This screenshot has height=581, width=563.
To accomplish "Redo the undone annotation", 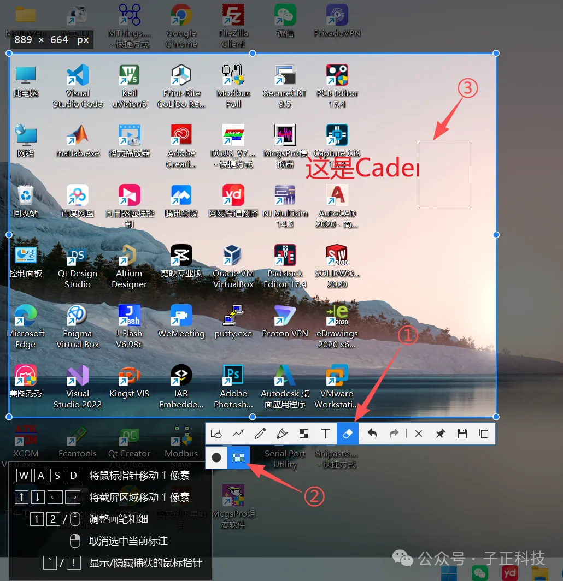I will [394, 433].
